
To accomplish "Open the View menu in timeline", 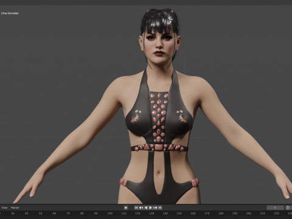I will tap(4, 207).
